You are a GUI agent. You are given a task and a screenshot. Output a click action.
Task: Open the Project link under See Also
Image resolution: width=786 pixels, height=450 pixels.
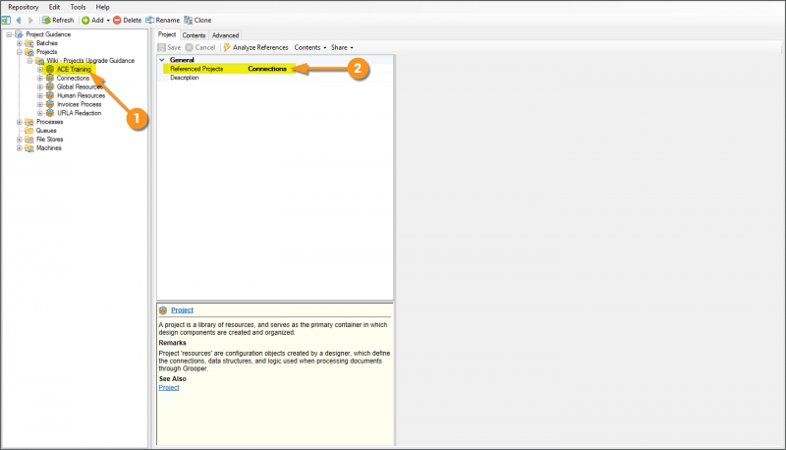coord(169,388)
